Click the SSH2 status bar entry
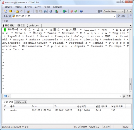This screenshot has height=130, width=134. pos(77,127)
